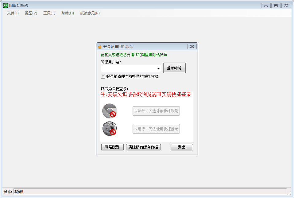
Task: Click the disabled Firefox browser icon
Action: 110,128
